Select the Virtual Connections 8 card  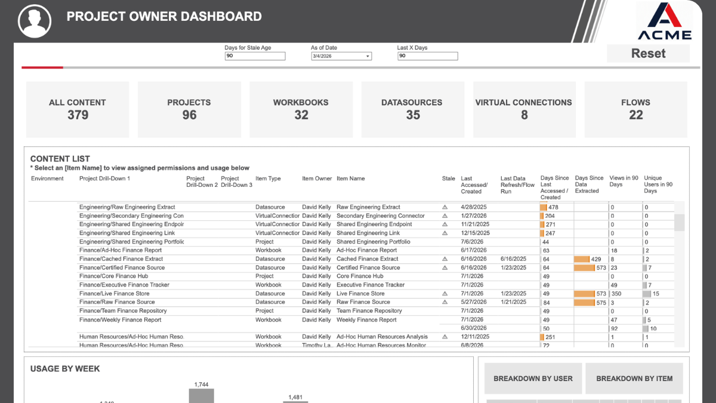click(524, 109)
